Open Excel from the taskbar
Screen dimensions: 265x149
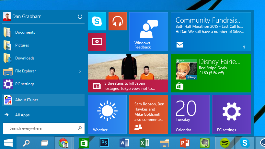(144, 143)
